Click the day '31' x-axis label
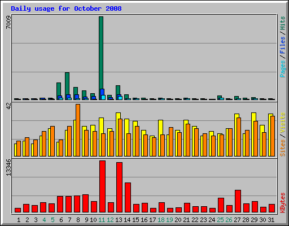Image resolution: width=289 pixels, height=226 pixels. (x=271, y=220)
